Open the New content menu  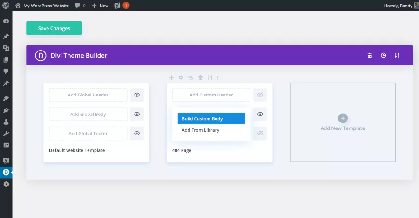100,6
